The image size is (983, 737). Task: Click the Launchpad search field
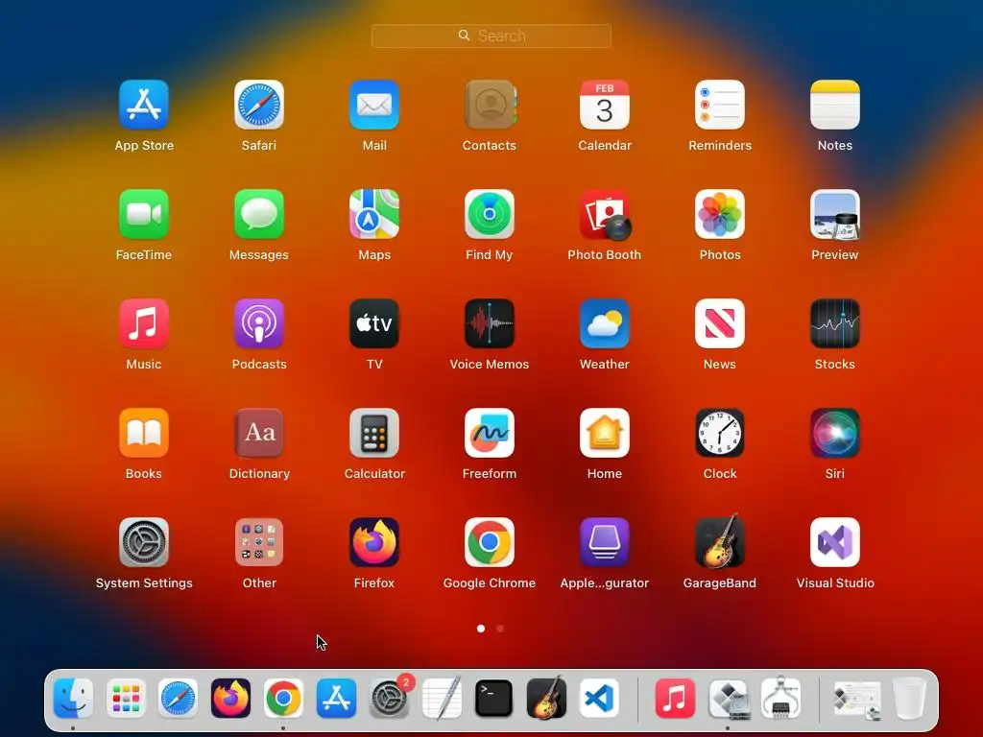tap(491, 36)
